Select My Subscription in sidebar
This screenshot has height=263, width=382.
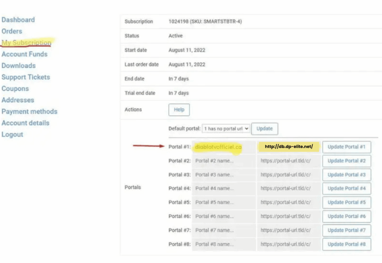click(x=26, y=43)
